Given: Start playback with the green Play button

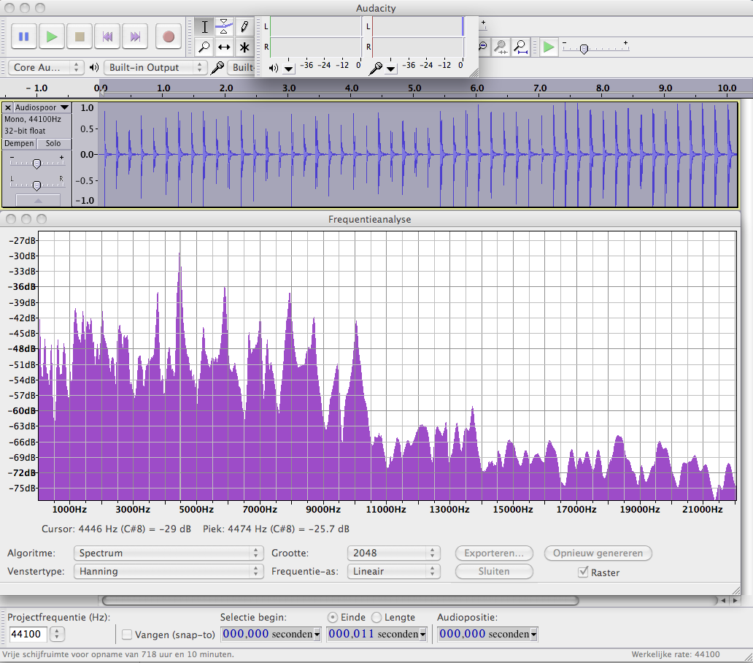Looking at the screenshot, I should click(x=51, y=36).
